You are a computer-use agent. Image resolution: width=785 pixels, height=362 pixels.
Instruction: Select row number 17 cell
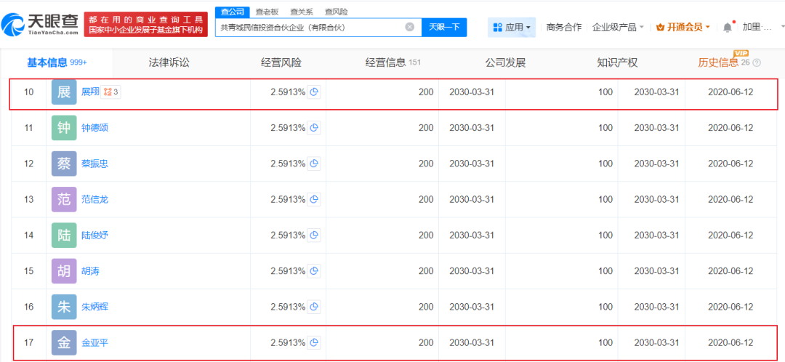tap(29, 342)
